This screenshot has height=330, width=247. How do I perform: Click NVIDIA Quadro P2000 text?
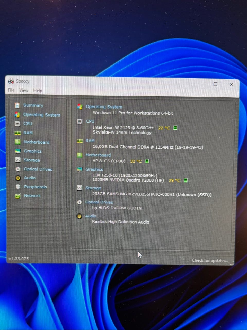128,180
